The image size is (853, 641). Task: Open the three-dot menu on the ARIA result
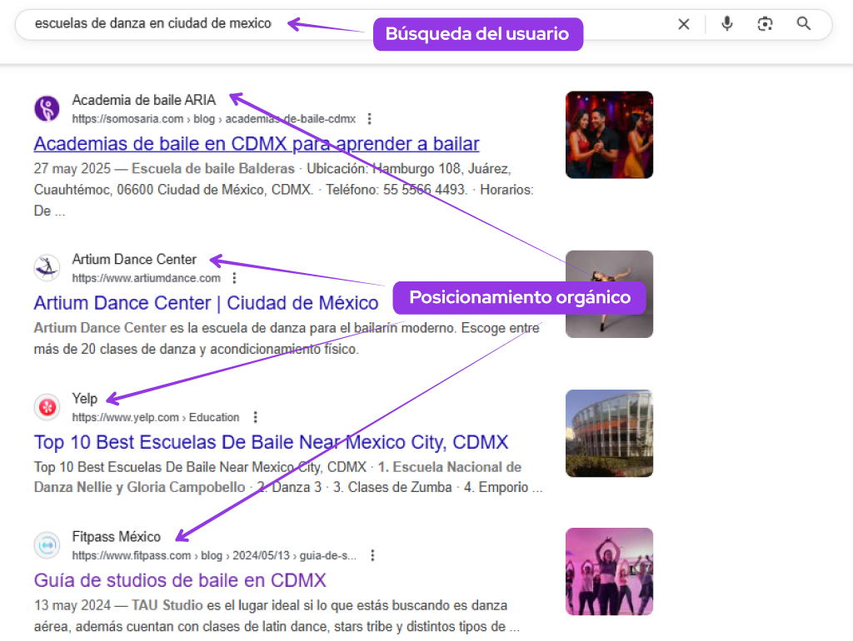click(369, 118)
